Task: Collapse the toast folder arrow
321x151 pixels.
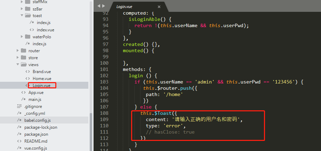Action: tap(22, 16)
